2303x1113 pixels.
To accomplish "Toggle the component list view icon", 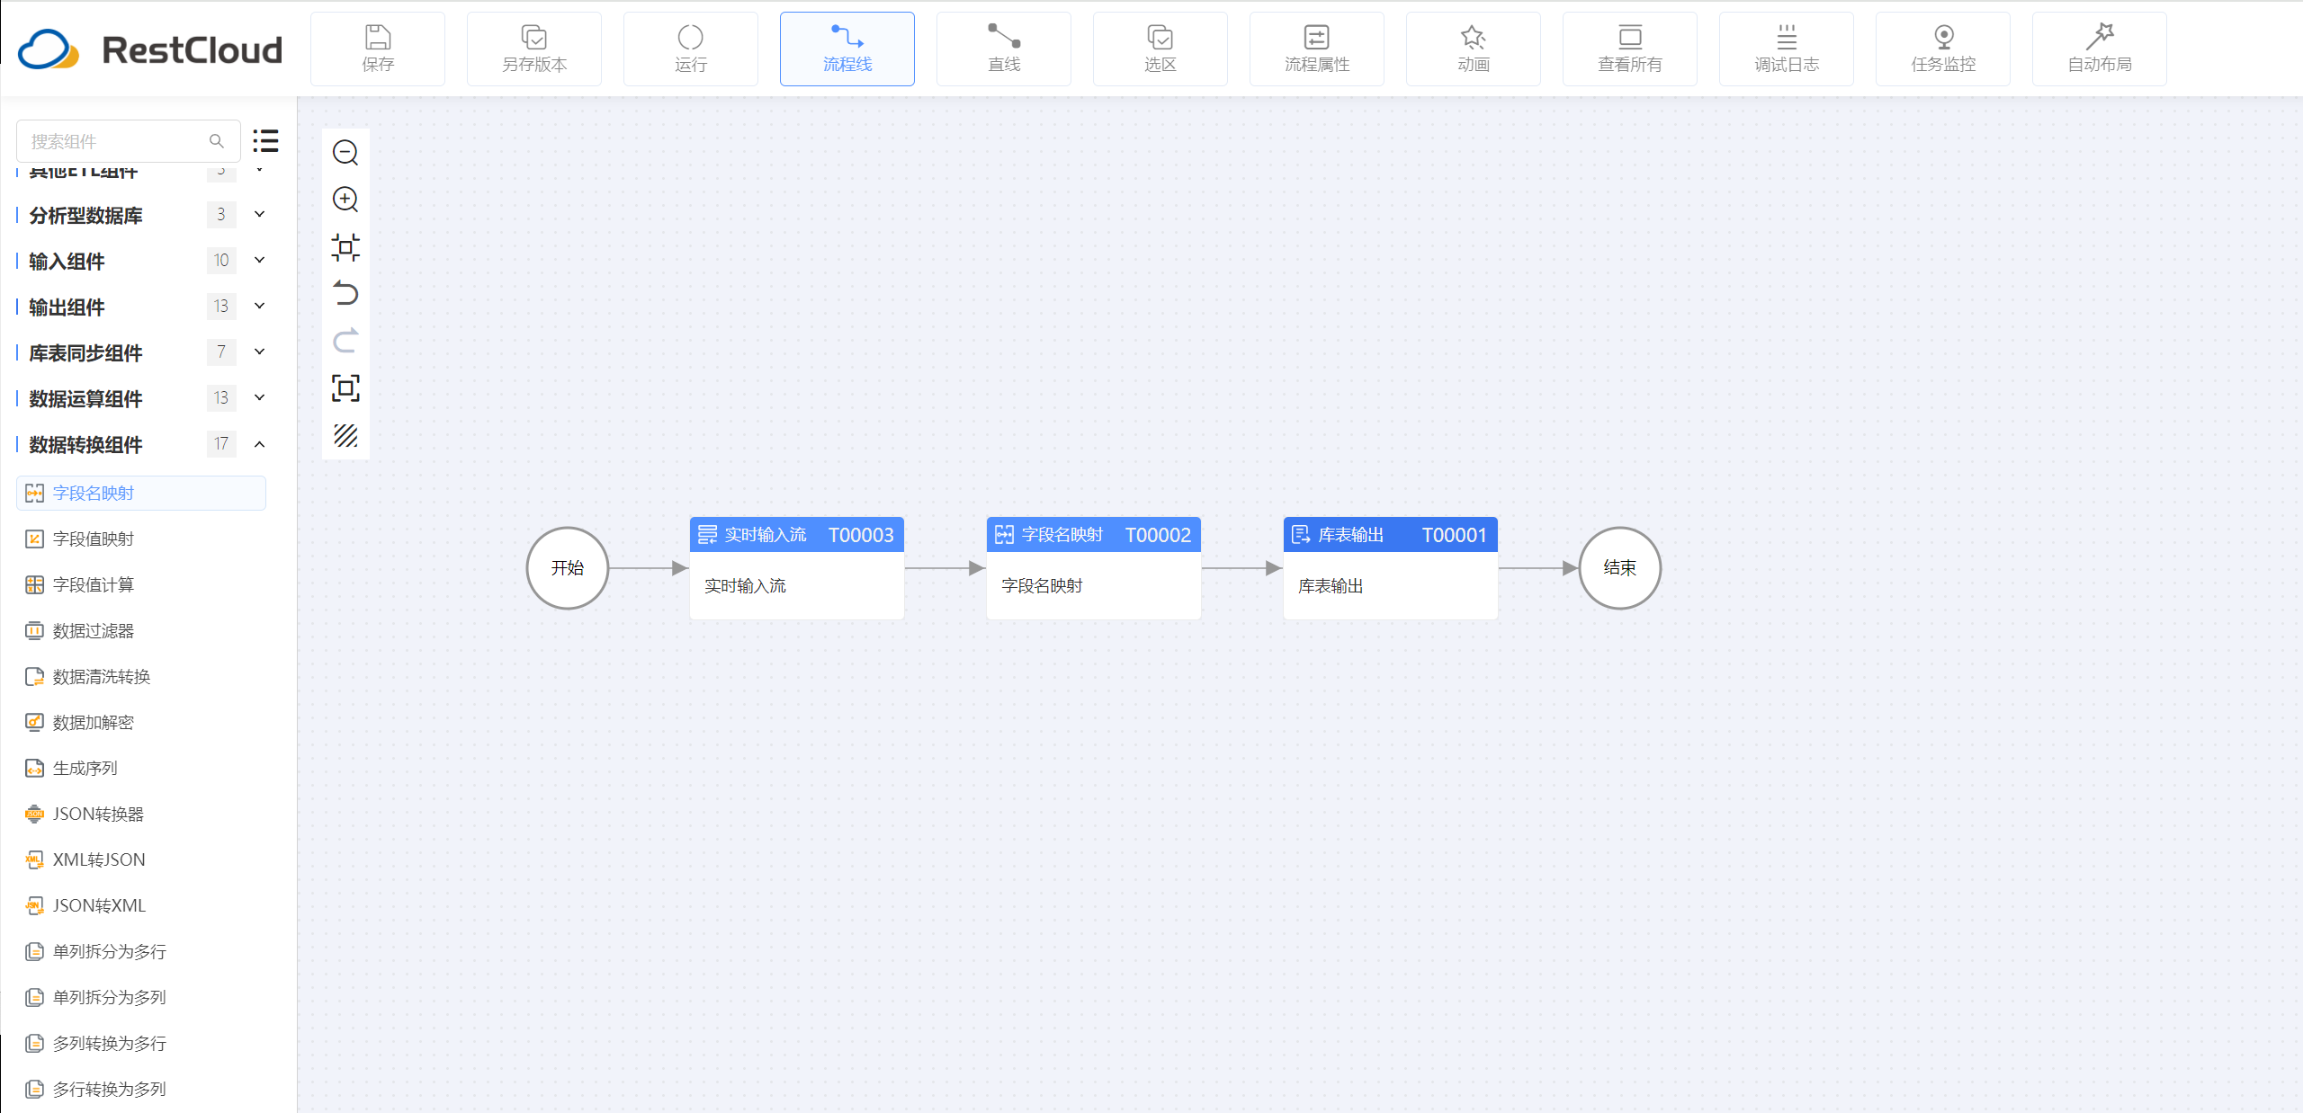I will coord(265,141).
